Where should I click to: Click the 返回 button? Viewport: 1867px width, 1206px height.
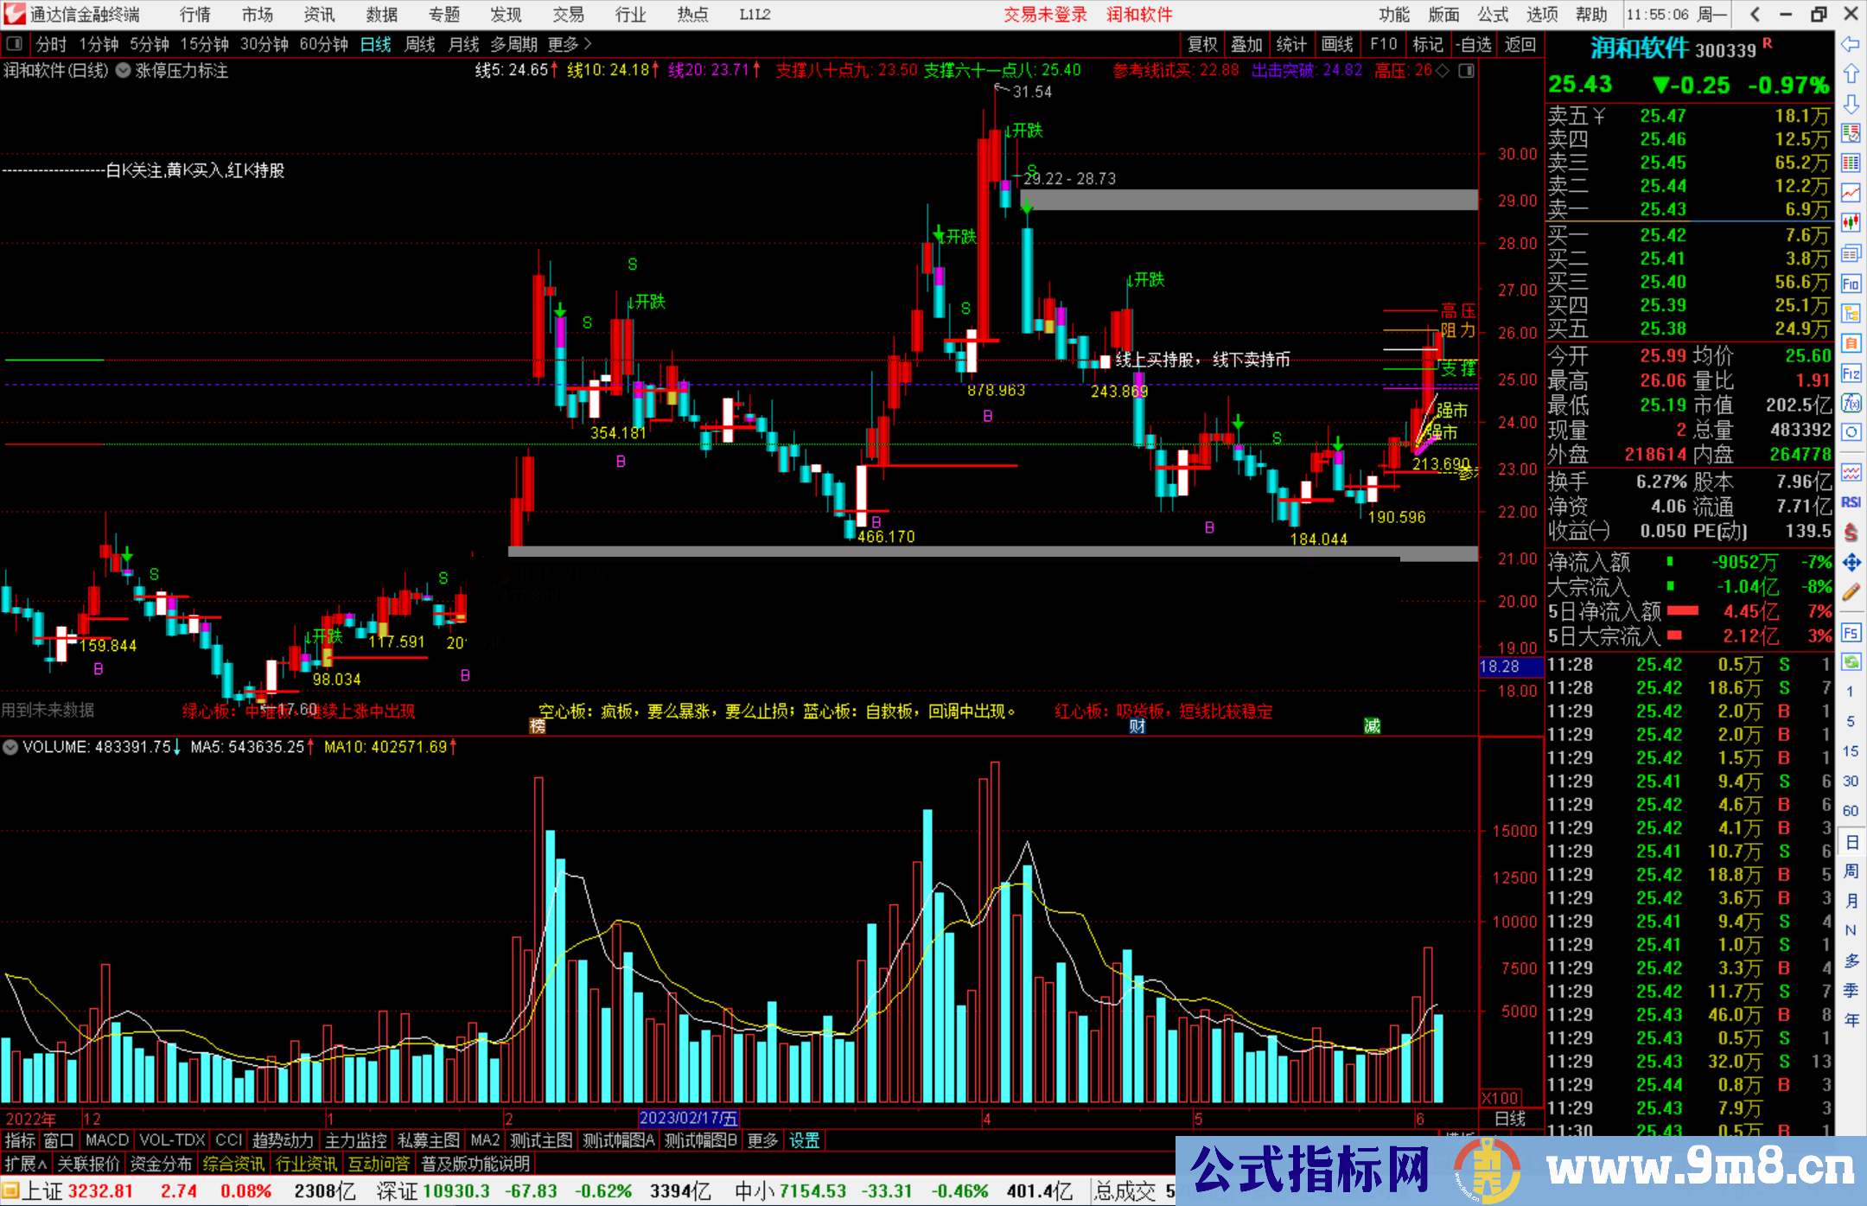pos(1520,44)
